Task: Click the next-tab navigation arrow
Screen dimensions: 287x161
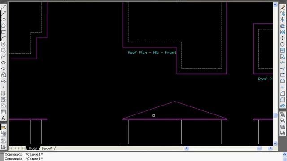Action: [x=19, y=148]
